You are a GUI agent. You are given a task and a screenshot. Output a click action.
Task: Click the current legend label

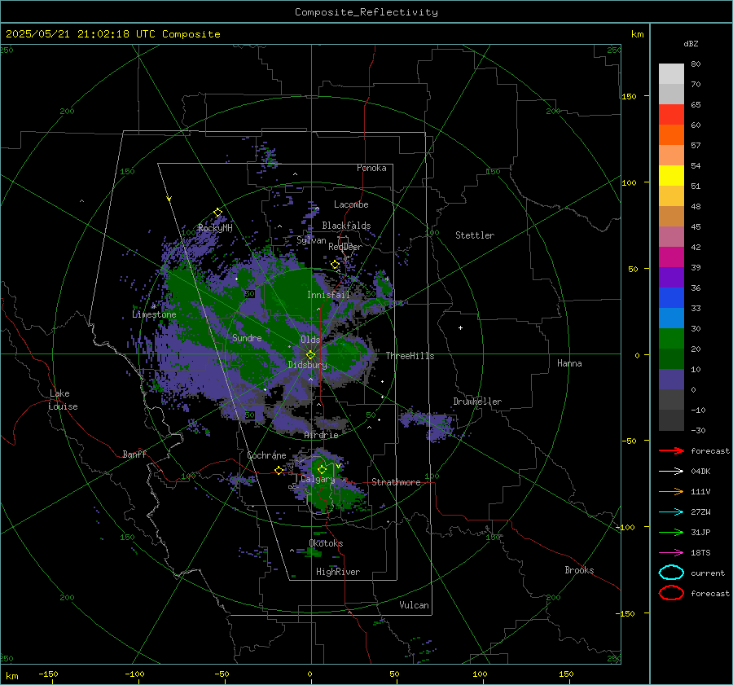click(x=708, y=573)
